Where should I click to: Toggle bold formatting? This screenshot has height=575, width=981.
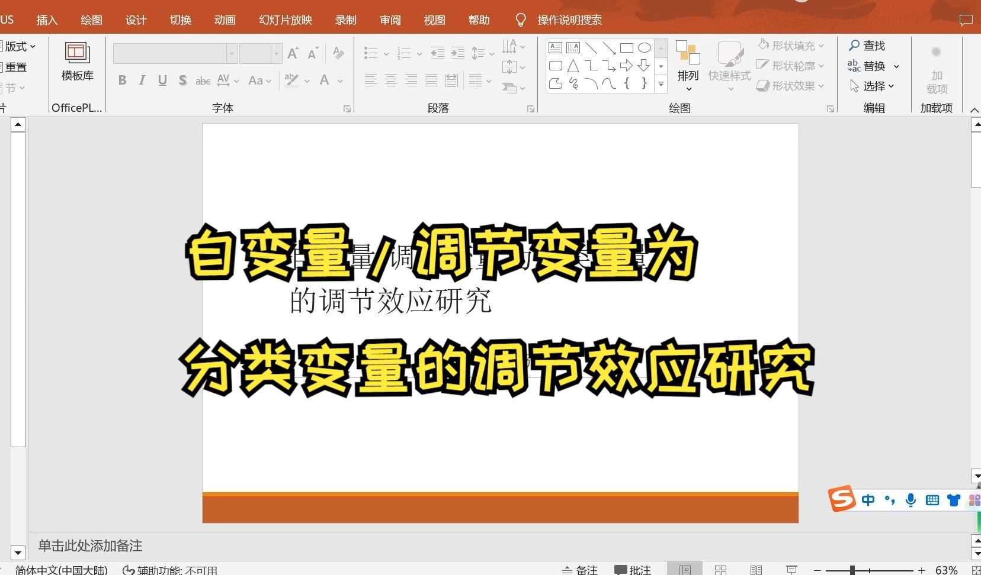coord(122,80)
